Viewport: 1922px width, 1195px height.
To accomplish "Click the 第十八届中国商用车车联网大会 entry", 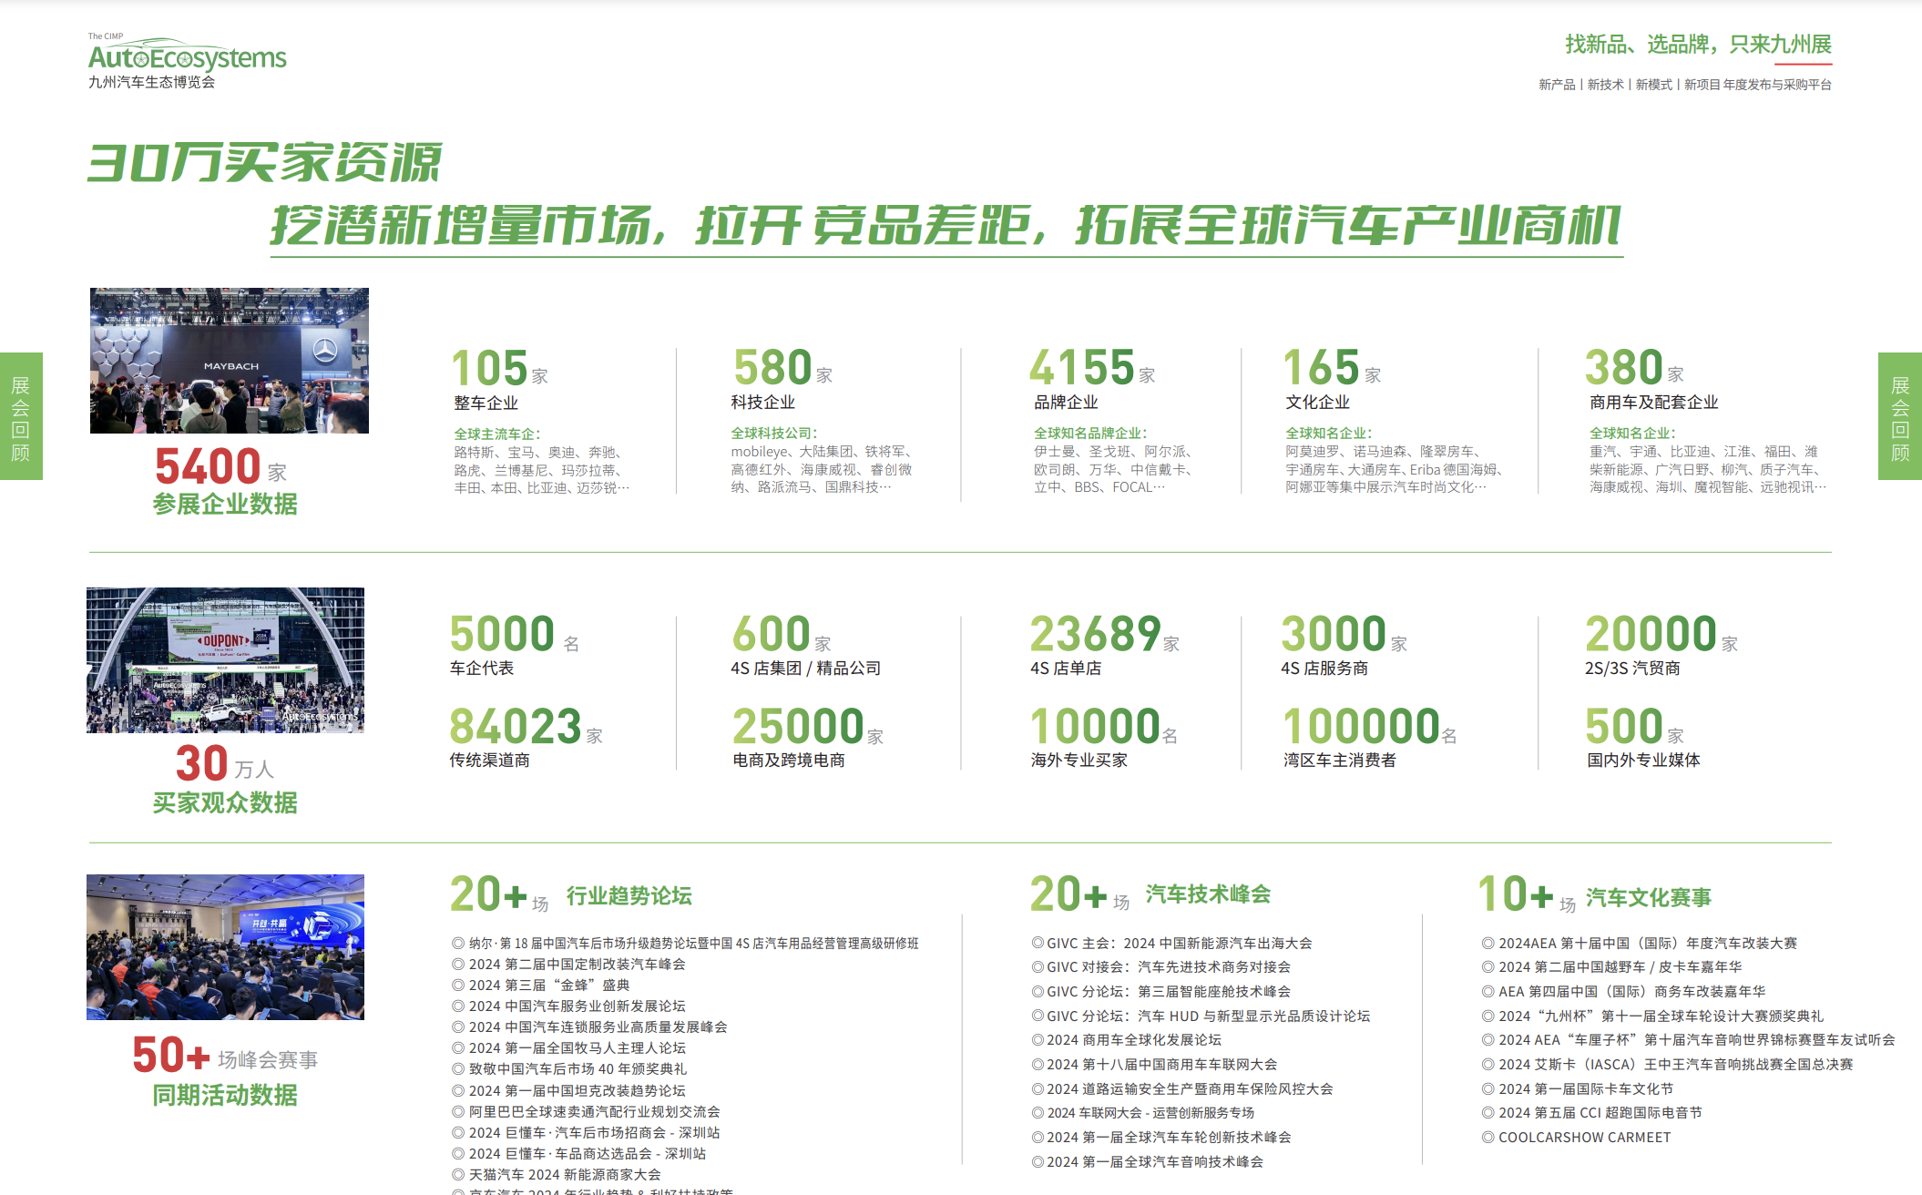I will point(1154,1065).
